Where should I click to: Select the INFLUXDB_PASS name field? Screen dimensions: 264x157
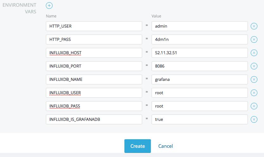coord(94,106)
